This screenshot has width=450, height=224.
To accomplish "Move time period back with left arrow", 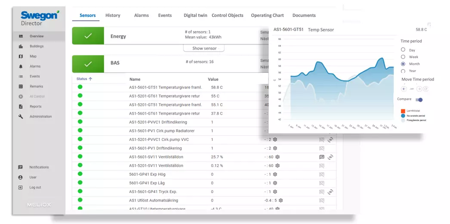I will [x=404, y=89].
